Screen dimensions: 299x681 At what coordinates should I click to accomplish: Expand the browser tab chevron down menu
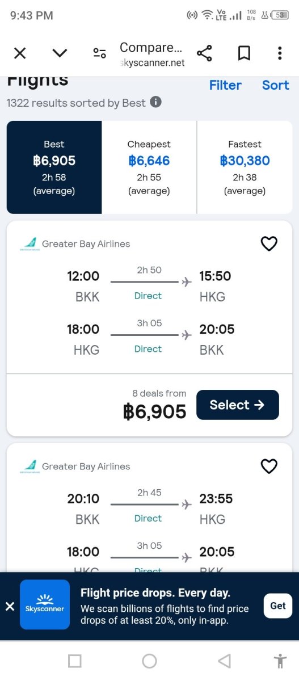point(60,53)
